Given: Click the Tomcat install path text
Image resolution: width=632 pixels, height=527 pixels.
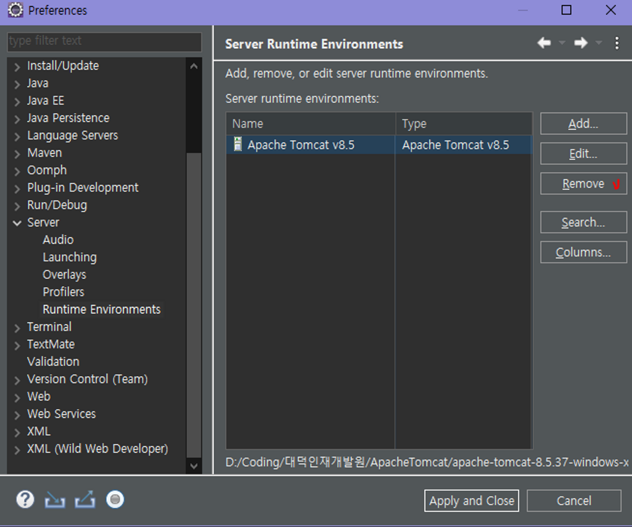Looking at the screenshot, I should coord(427,462).
